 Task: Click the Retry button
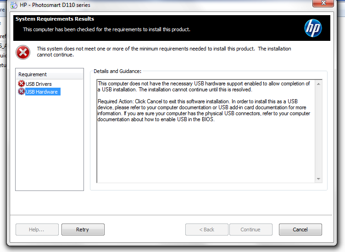tap(83, 230)
